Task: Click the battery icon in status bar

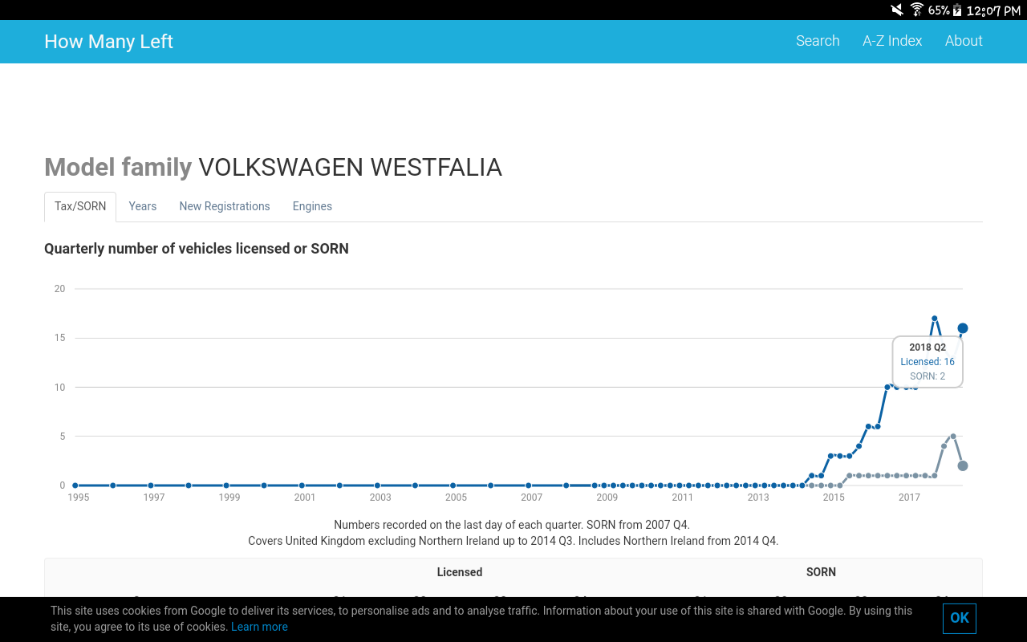Action: point(956,10)
